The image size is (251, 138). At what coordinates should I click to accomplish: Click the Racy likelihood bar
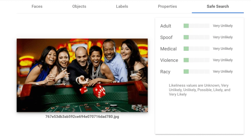coord(196,71)
